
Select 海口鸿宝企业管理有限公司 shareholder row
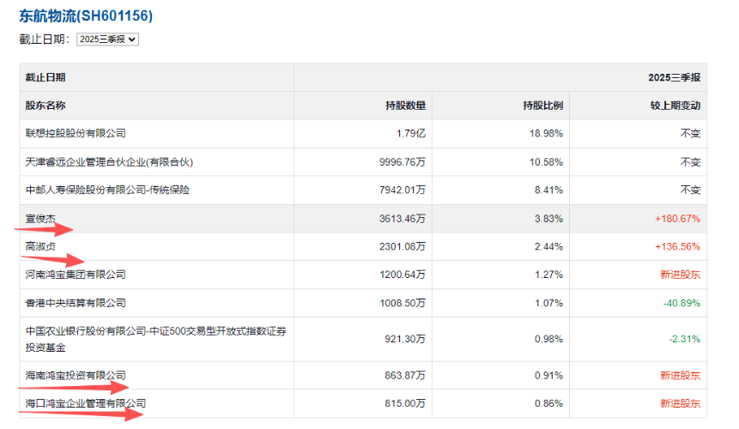click(x=86, y=403)
